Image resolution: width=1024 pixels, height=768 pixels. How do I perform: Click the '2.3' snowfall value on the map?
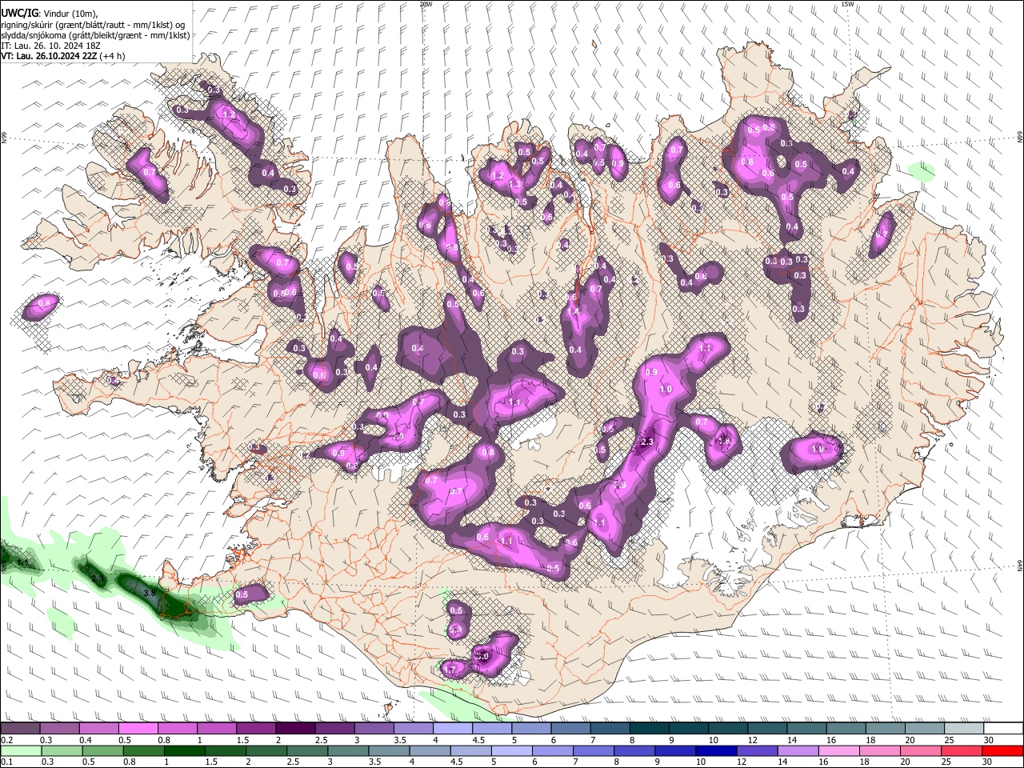[647, 442]
